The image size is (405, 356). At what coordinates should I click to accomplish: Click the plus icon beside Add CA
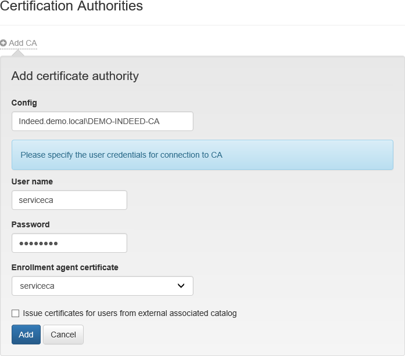coord(3,43)
